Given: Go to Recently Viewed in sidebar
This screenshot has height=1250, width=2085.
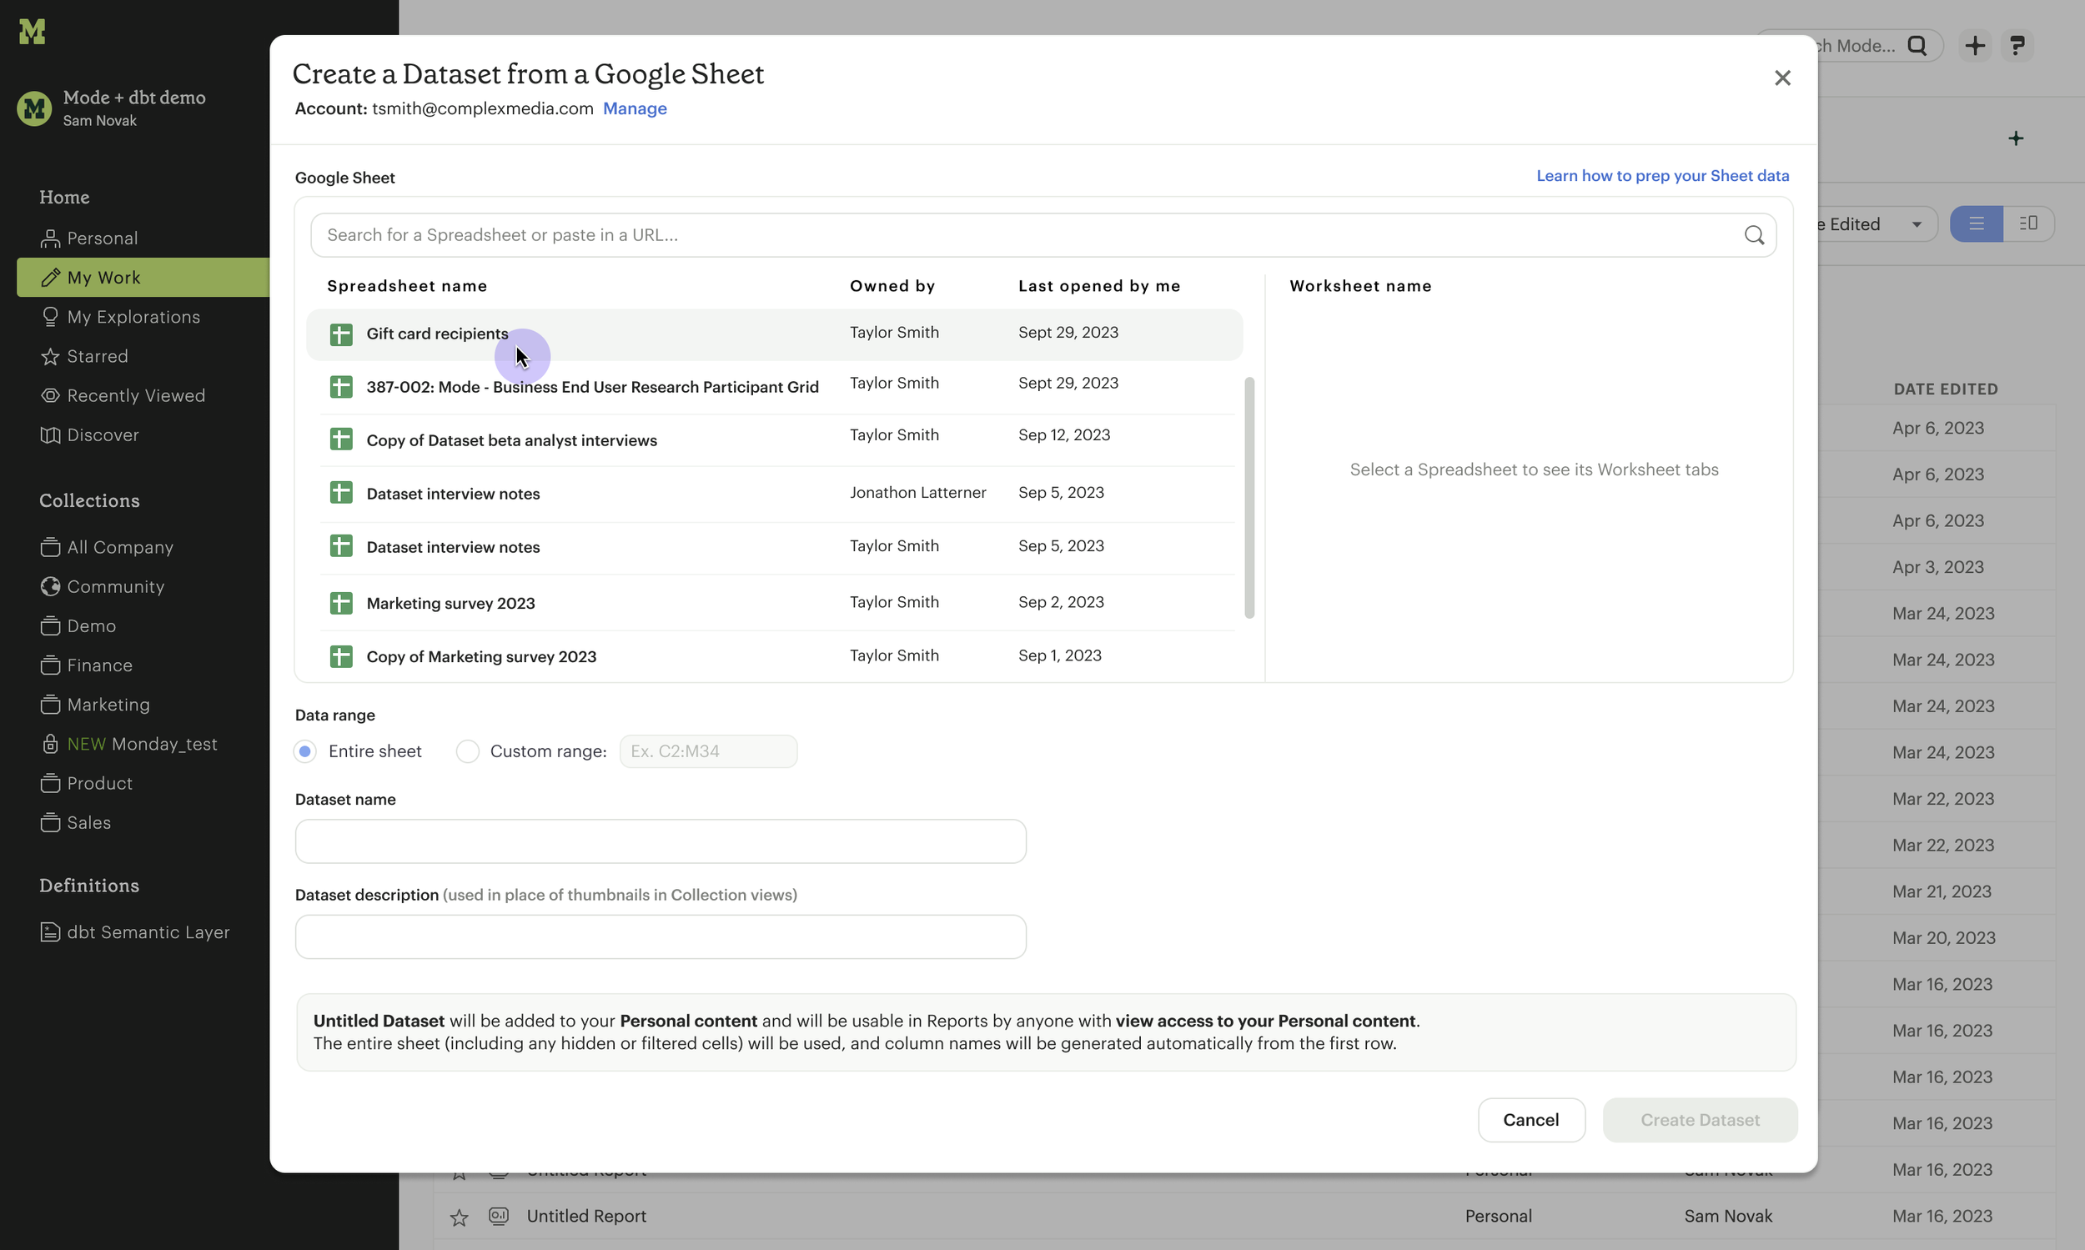Looking at the screenshot, I should pyautogui.click(x=136, y=396).
